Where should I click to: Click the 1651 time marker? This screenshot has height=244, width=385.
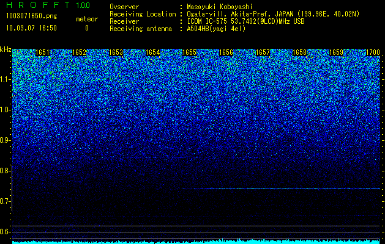tap(42, 52)
